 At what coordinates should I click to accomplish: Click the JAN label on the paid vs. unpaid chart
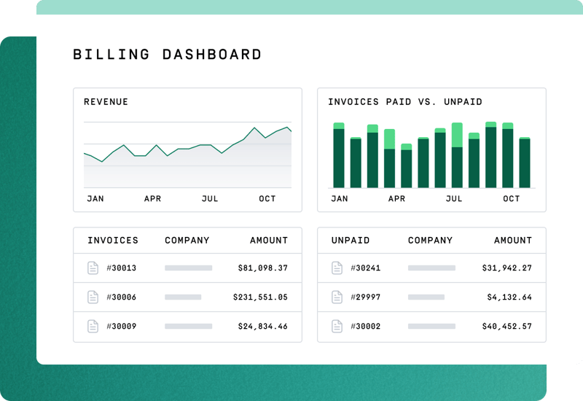click(340, 198)
